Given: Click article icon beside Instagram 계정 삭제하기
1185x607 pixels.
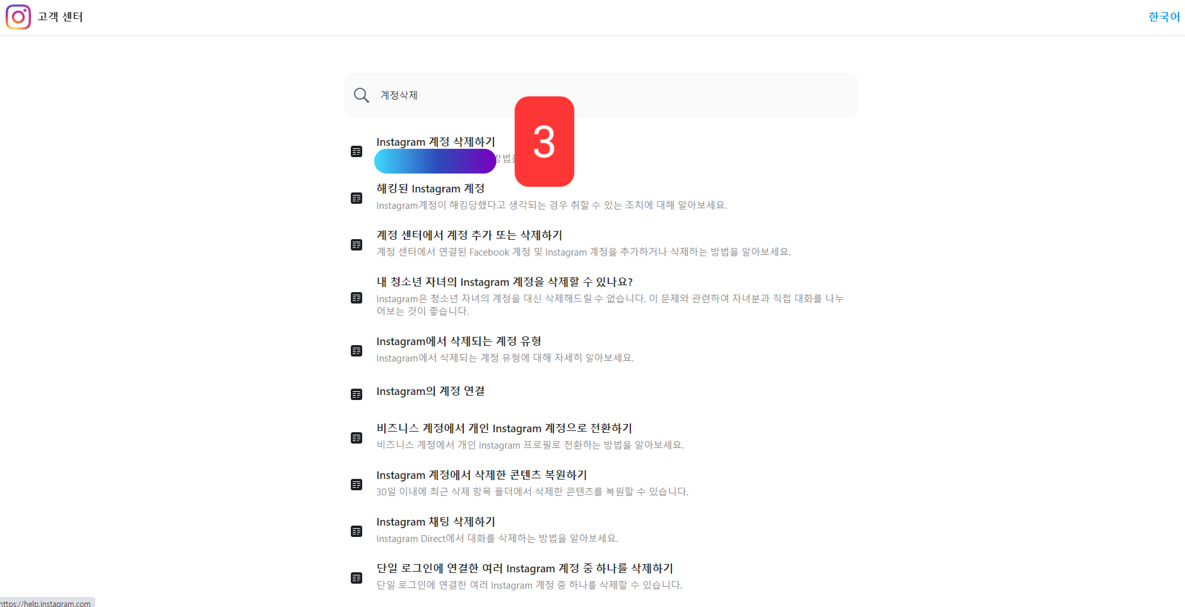Looking at the screenshot, I should point(357,151).
